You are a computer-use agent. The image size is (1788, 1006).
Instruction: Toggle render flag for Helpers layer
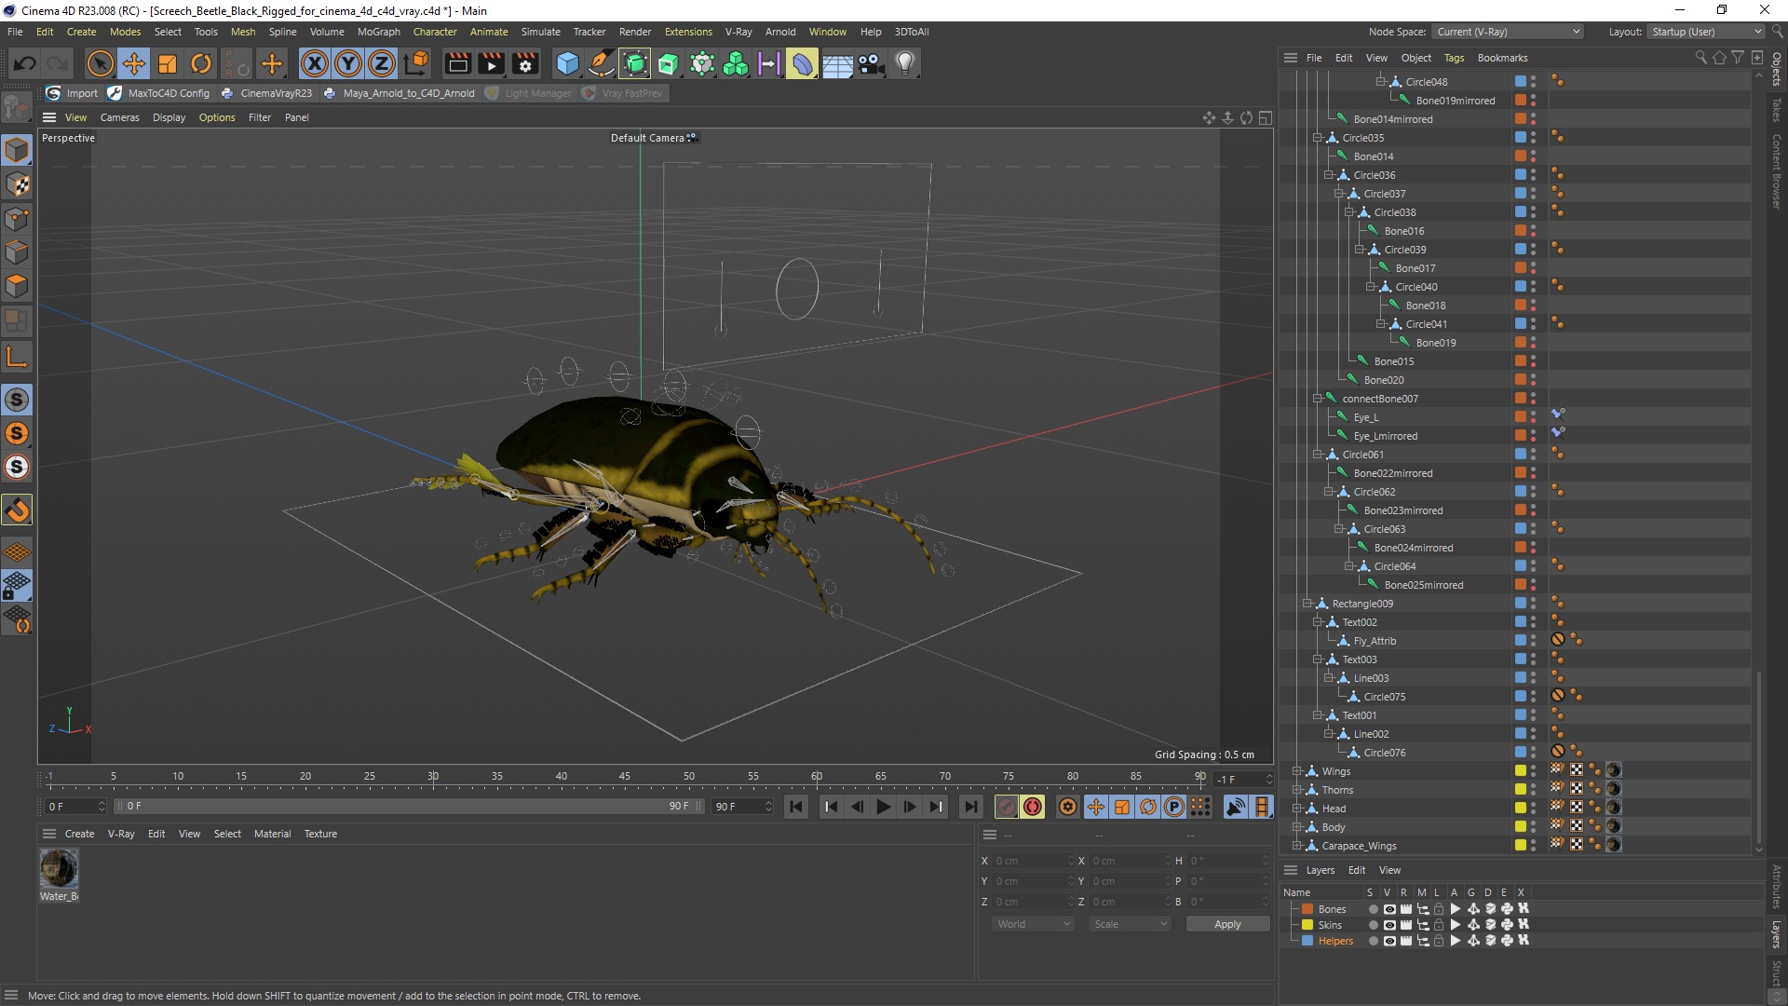point(1405,941)
